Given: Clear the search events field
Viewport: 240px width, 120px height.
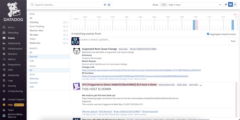Looking at the screenshot, I should tap(105, 5).
